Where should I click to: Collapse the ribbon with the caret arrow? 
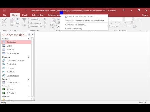[147, 30]
